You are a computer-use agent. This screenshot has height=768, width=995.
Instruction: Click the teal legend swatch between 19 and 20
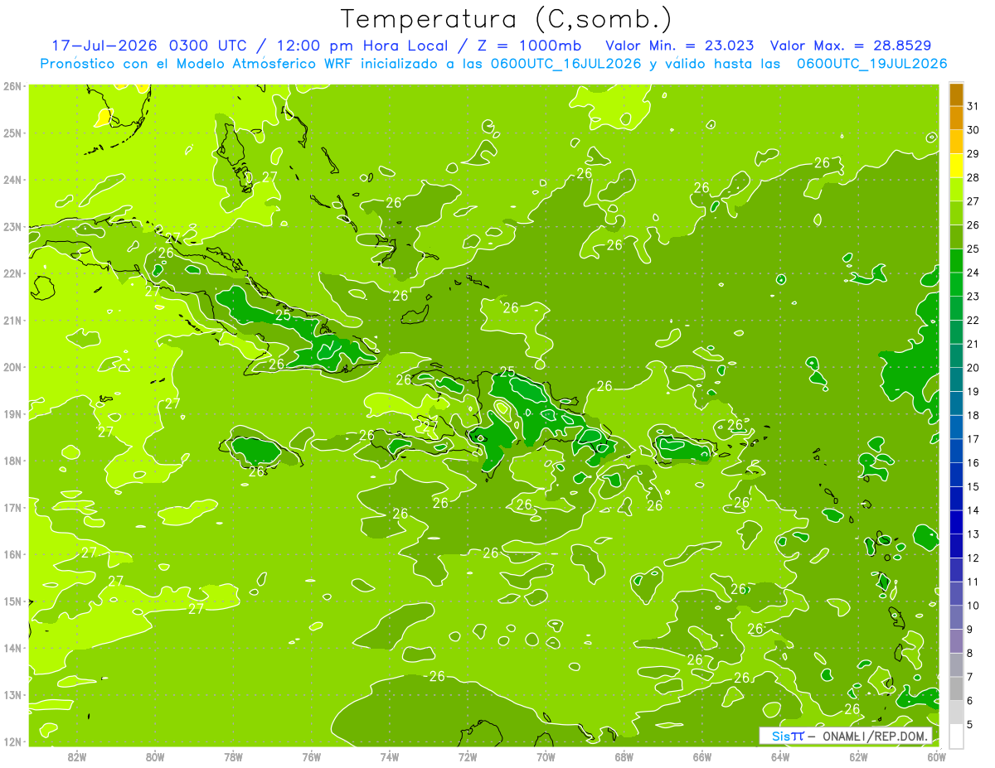click(x=957, y=379)
